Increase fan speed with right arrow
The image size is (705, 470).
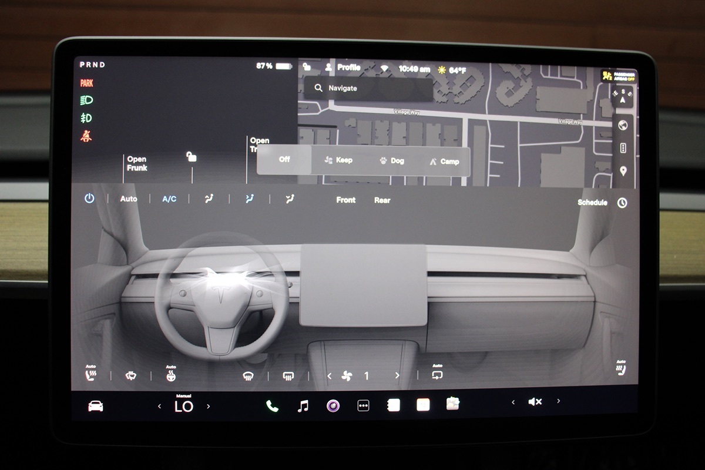[397, 376]
